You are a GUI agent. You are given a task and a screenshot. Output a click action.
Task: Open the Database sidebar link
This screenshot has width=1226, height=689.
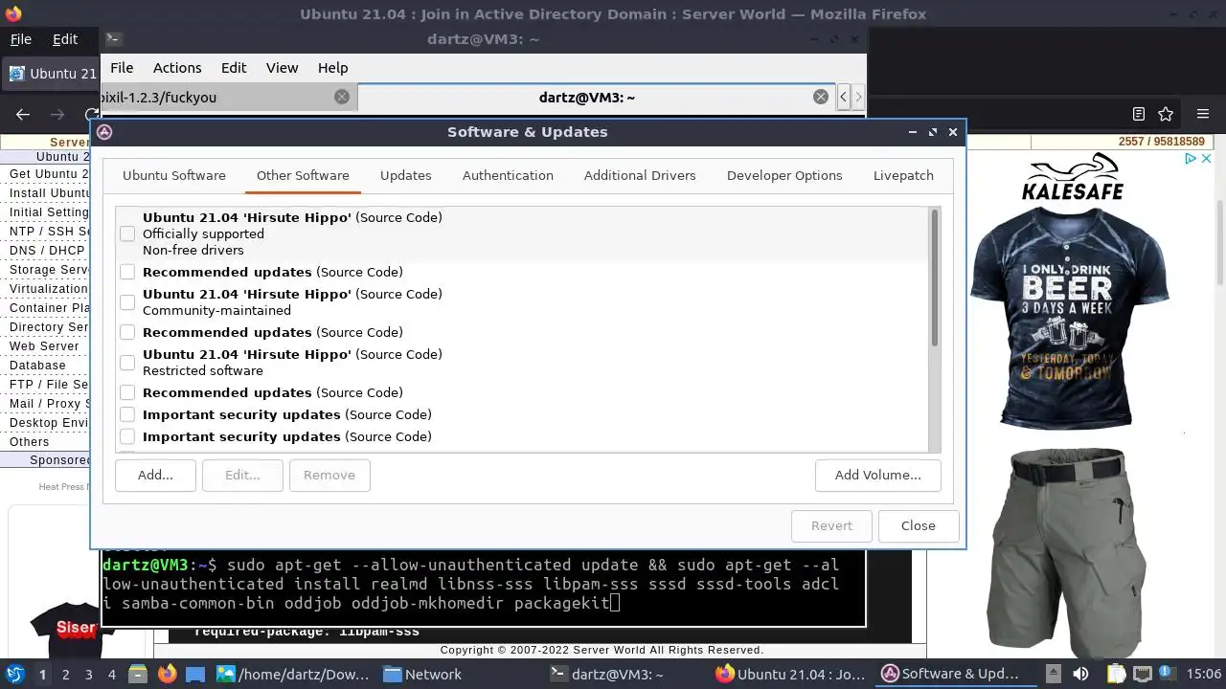[37, 365]
